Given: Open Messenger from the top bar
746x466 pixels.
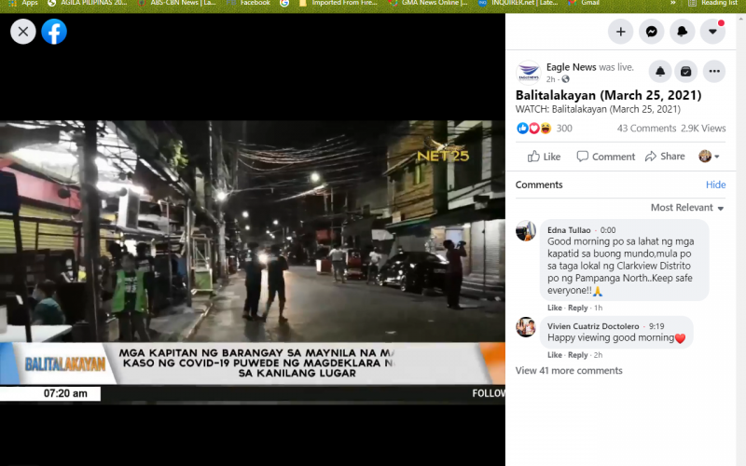Looking at the screenshot, I should 652,31.
